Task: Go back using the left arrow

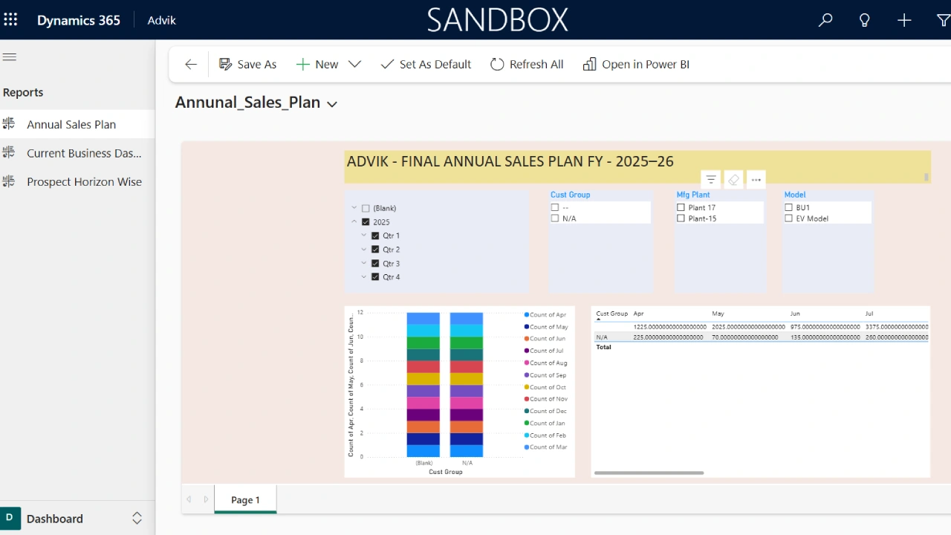Action: pyautogui.click(x=191, y=65)
